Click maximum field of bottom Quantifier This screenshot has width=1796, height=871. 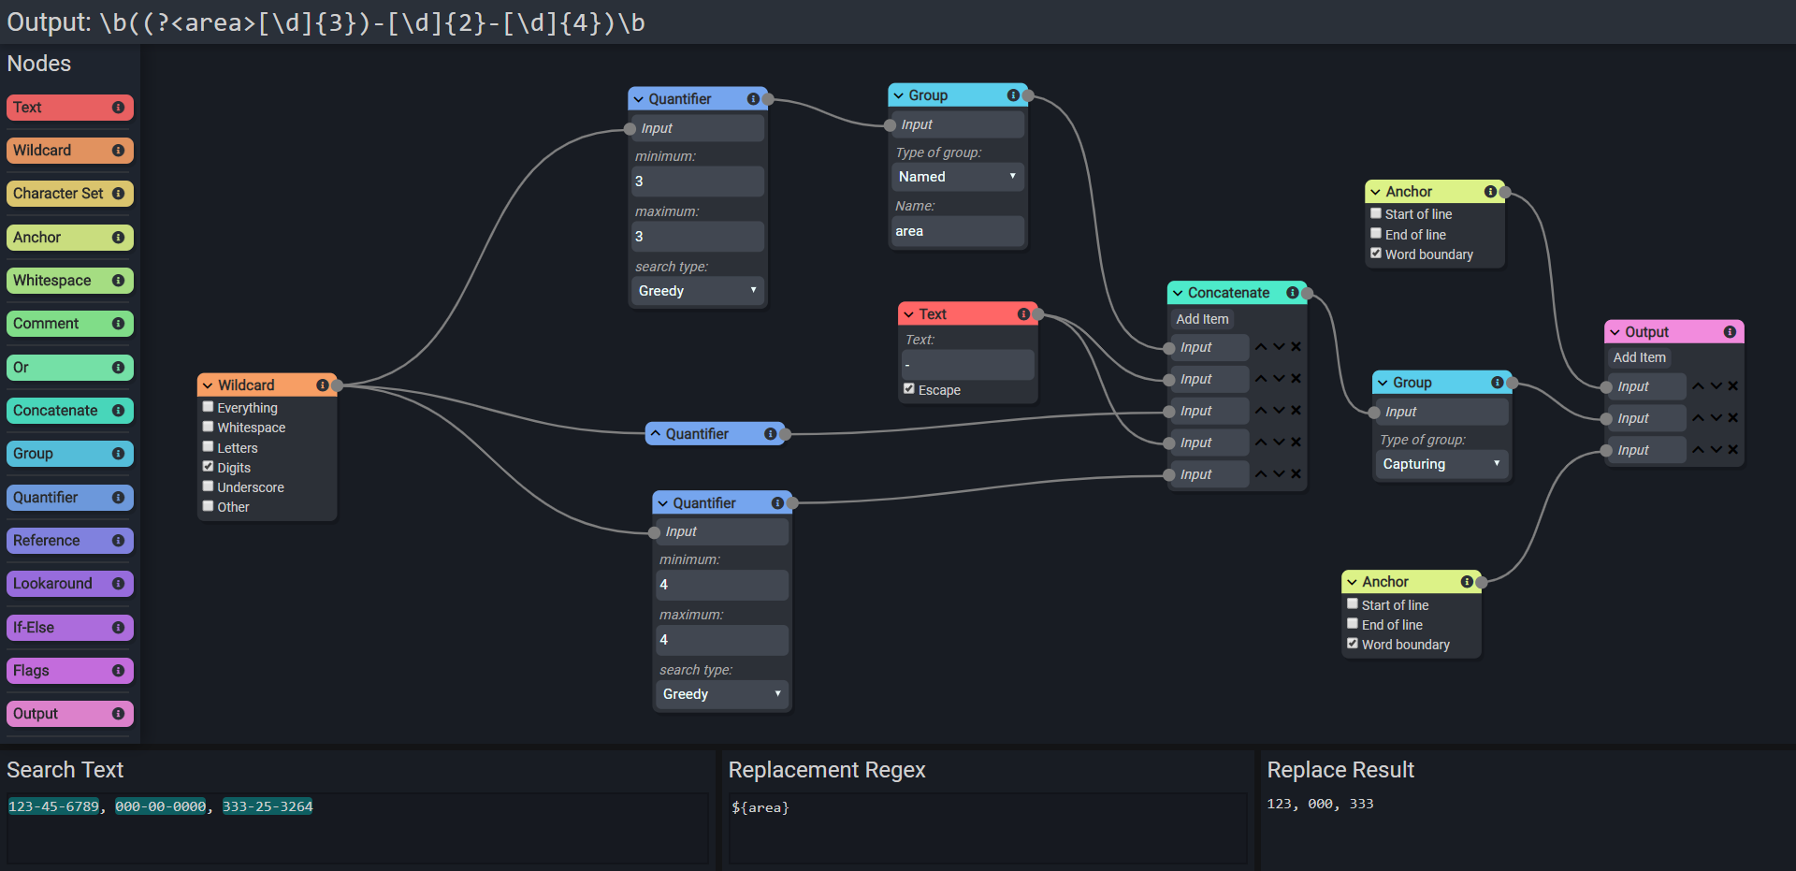pos(722,640)
